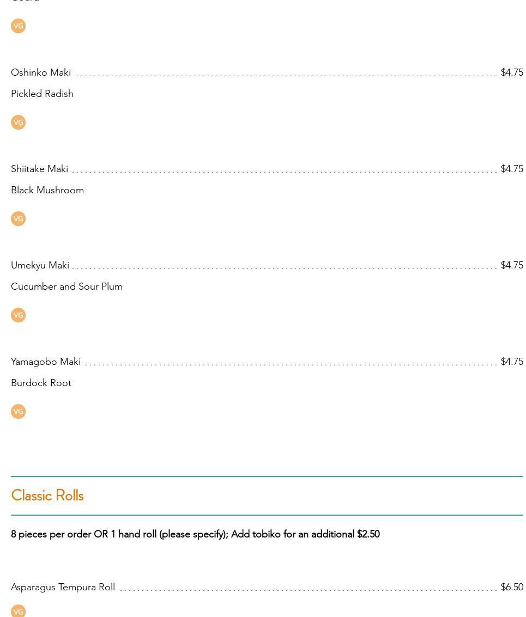Click the Oshinko Maki $4.75 price
Screen dimensions: 526x617
[512, 72]
